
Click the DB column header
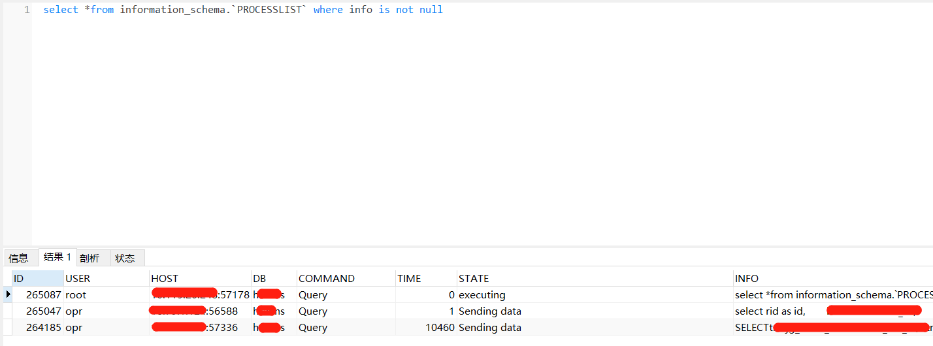(x=273, y=278)
